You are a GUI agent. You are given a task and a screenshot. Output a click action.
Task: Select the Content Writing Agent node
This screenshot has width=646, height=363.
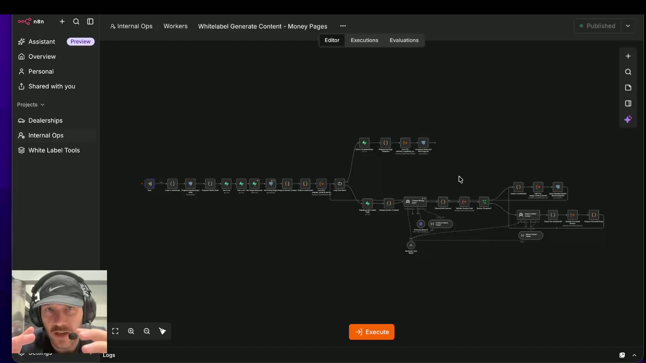click(x=415, y=202)
